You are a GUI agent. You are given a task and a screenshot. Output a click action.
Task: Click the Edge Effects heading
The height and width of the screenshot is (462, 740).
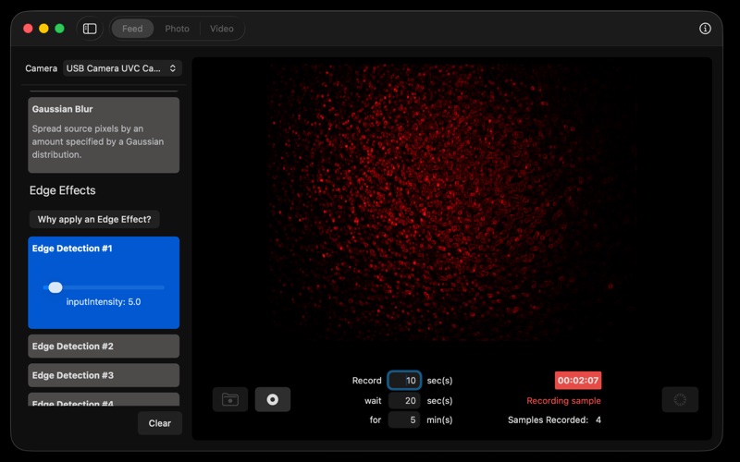(62, 190)
